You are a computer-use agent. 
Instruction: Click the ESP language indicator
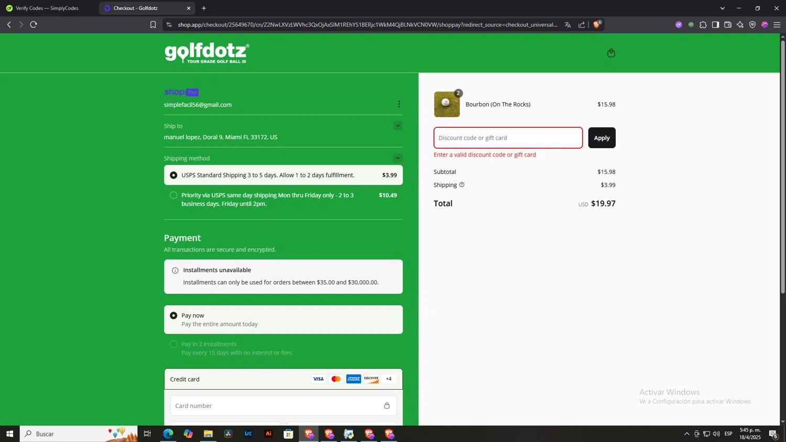[x=728, y=434]
